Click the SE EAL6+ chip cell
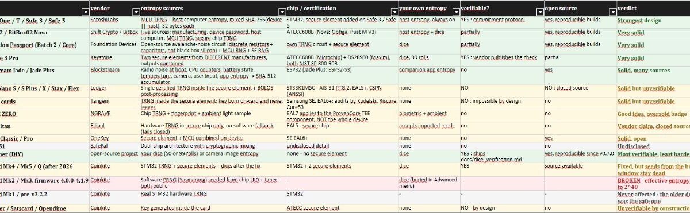 coord(342,138)
